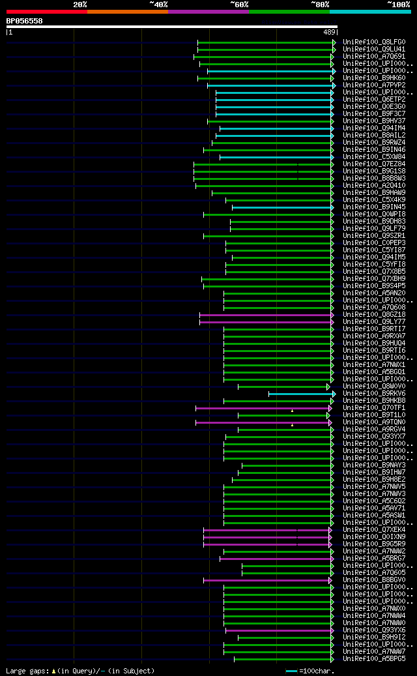The width and height of the screenshot is (417, 676).
Task: Select the UniRef100_B9HV37 label
Action: tap(374, 121)
